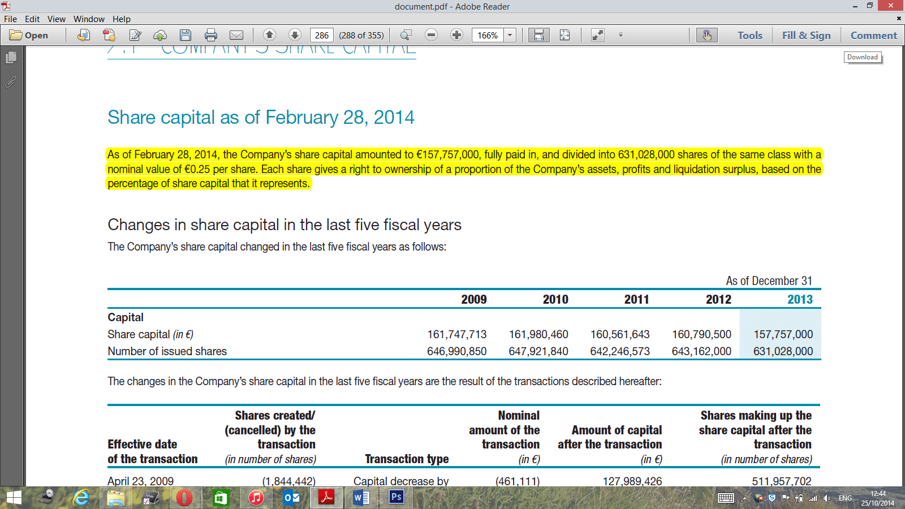The width and height of the screenshot is (905, 509).
Task: Toggle the hand tool touch mode button
Action: pyautogui.click(x=707, y=35)
